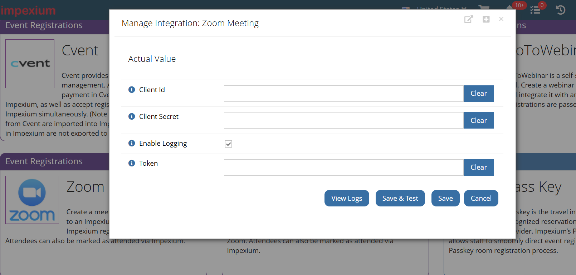Open the Client Id info icon

(132, 90)
